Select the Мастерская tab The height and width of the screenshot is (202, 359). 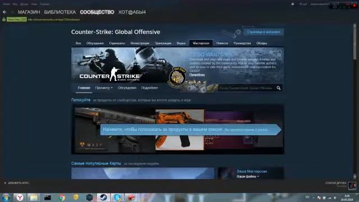pyautogui.click(x=201, y=43)
